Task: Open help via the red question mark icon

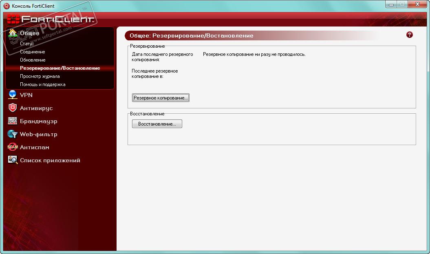Action: pos(410,35)
